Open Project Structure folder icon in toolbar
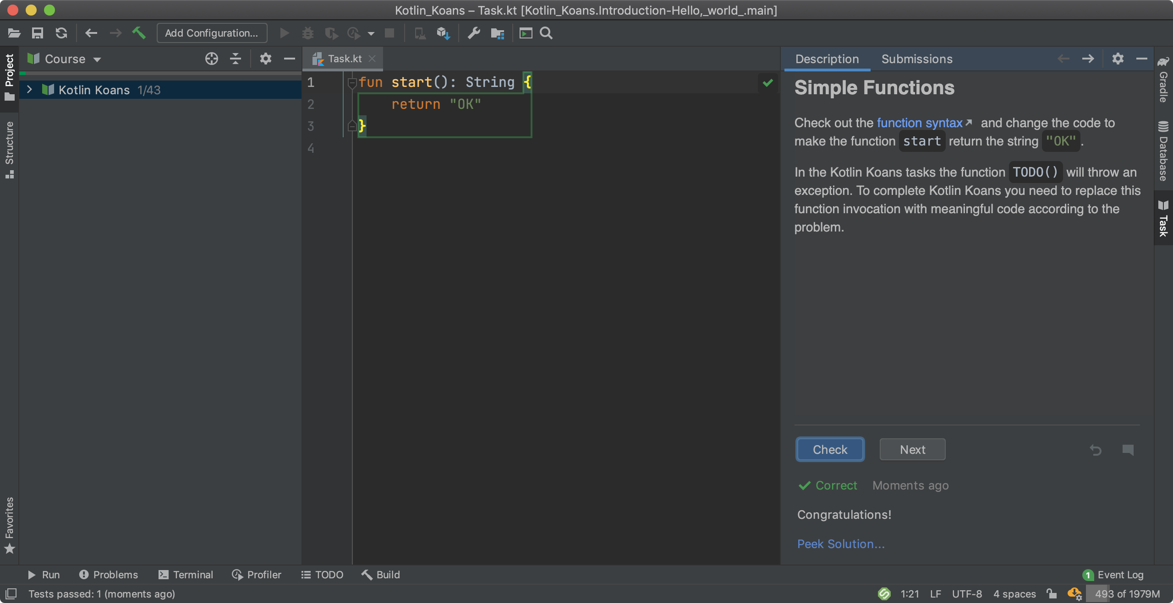The image size is (1173, 603). [x=497, y=33]
